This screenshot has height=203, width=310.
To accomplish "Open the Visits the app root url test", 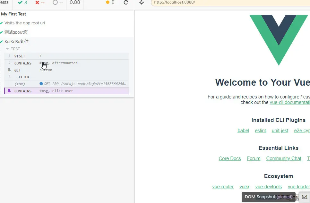I will (x=25, y=23).
